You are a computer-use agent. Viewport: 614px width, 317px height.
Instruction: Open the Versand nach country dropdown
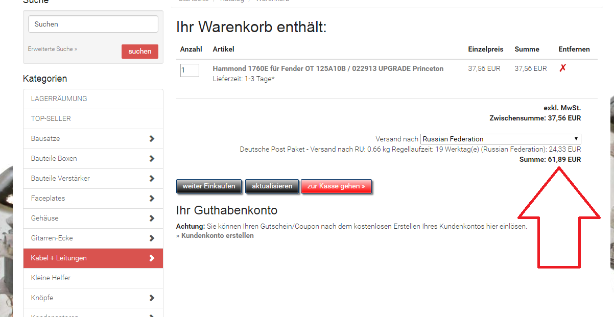(x=501, y=139)
